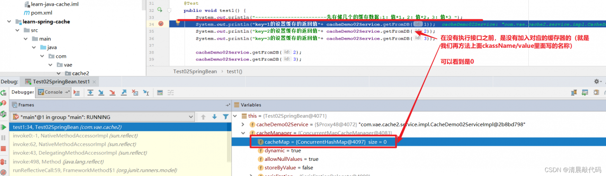The width and height of the screenshot is (606, 176).
Task: Click Test02SpringBean in the editor breadcrumb
Action: (x=195, y=71)
